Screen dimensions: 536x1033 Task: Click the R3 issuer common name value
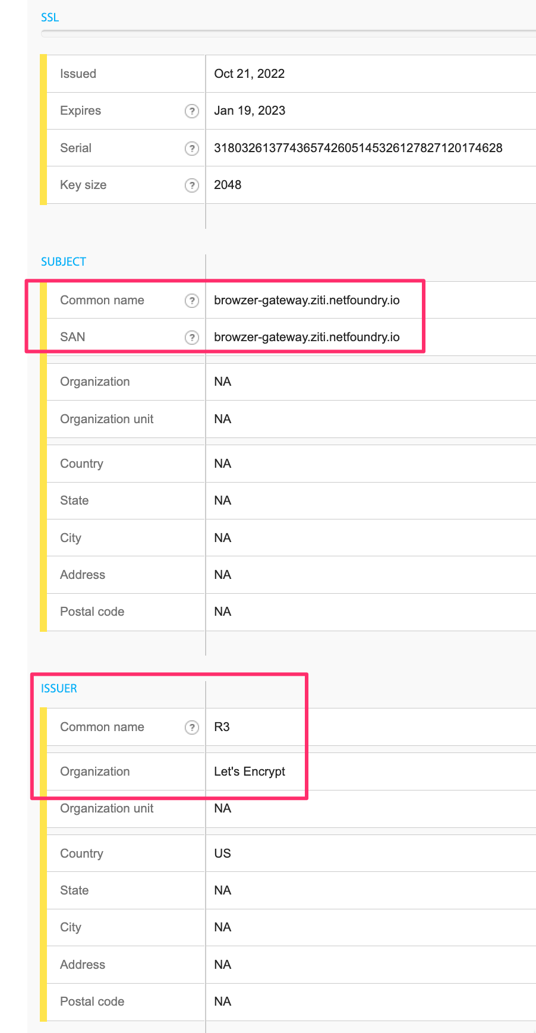click(222, 727)
